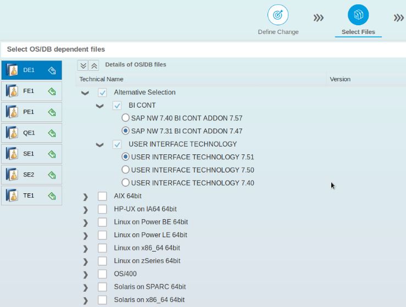
Task: Uncheck the USER INTERFACE TECHNOLOGY group checkbox
Action: coord(117,144)
